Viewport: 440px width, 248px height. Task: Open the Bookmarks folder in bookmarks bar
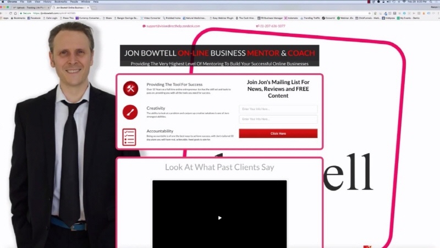18,18
